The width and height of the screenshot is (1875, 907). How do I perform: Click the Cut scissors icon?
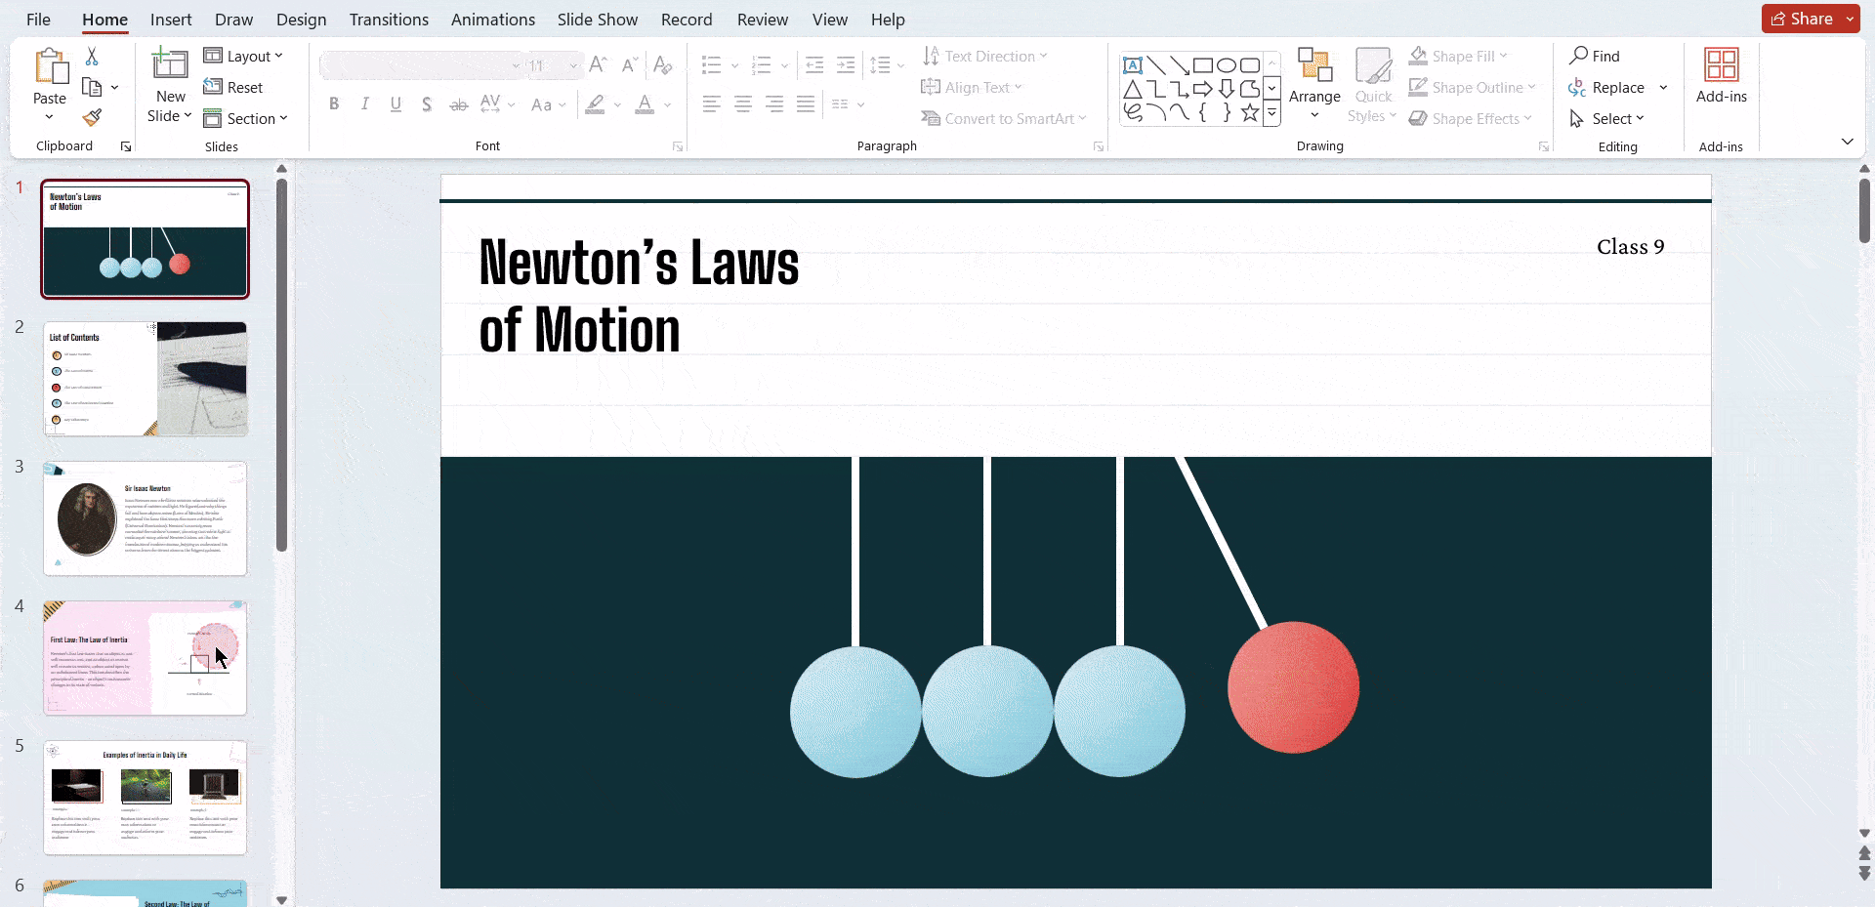[92, 57]
